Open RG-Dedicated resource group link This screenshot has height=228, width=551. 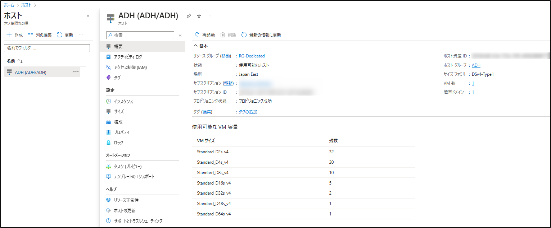click(252, 56)
